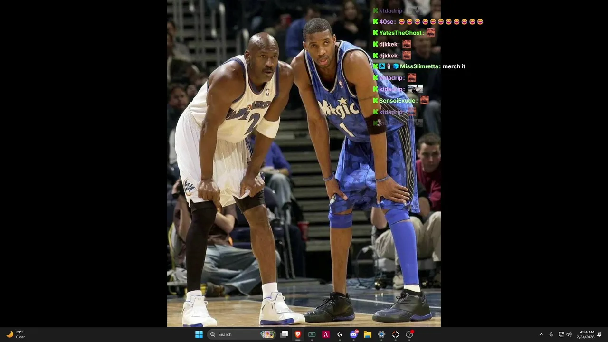Open the Windows Start menu
The height and width of the screenshot is (342, 608).
pos(199,334)
